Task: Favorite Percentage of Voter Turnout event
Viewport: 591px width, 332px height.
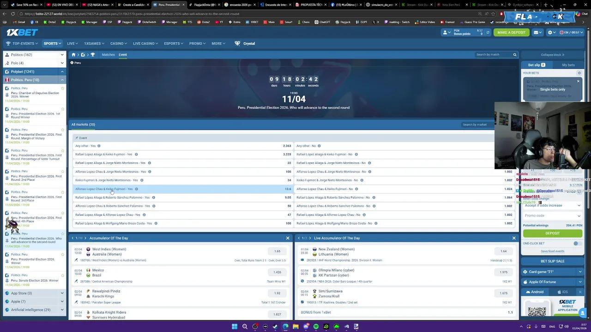Action: point(63,150)
